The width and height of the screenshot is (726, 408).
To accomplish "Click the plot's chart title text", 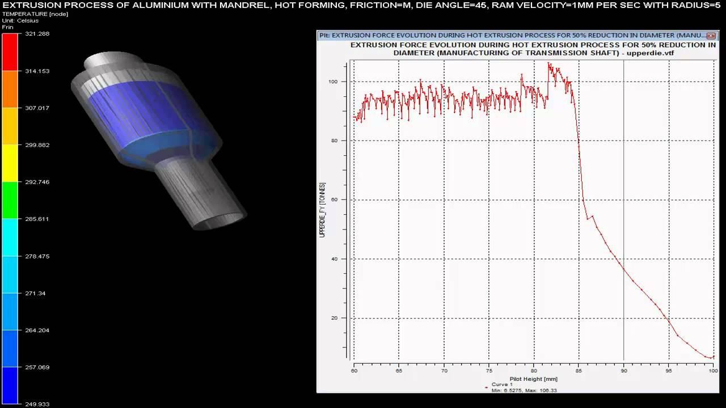I will click(533, 49).
